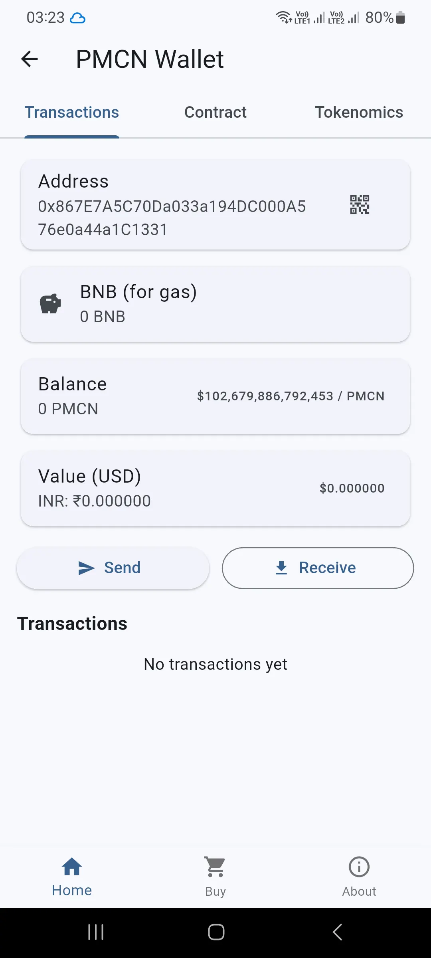Open the About info icon

pos(359,867)
